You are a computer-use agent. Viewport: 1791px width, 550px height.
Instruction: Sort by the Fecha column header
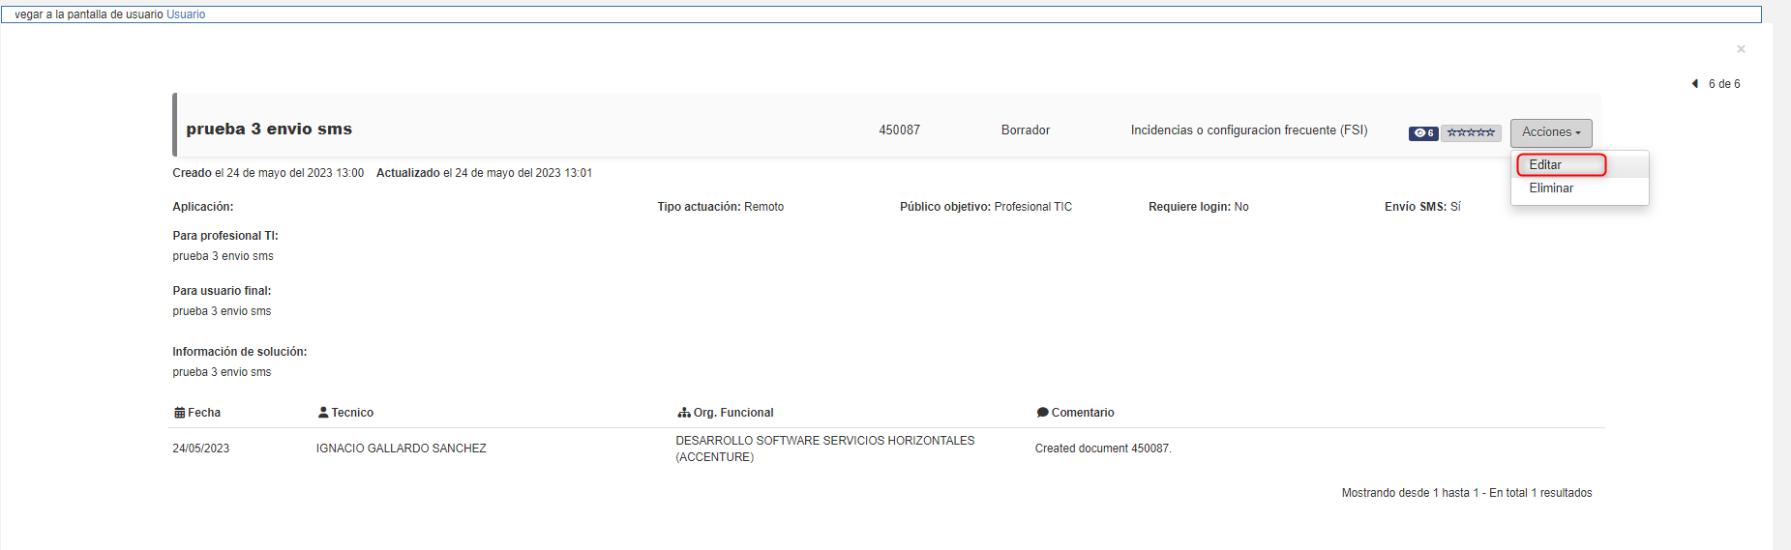coord(197,413)
